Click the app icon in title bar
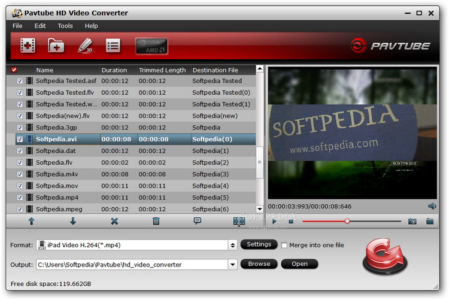The image size is (449, 300). (x=17, y=13)
